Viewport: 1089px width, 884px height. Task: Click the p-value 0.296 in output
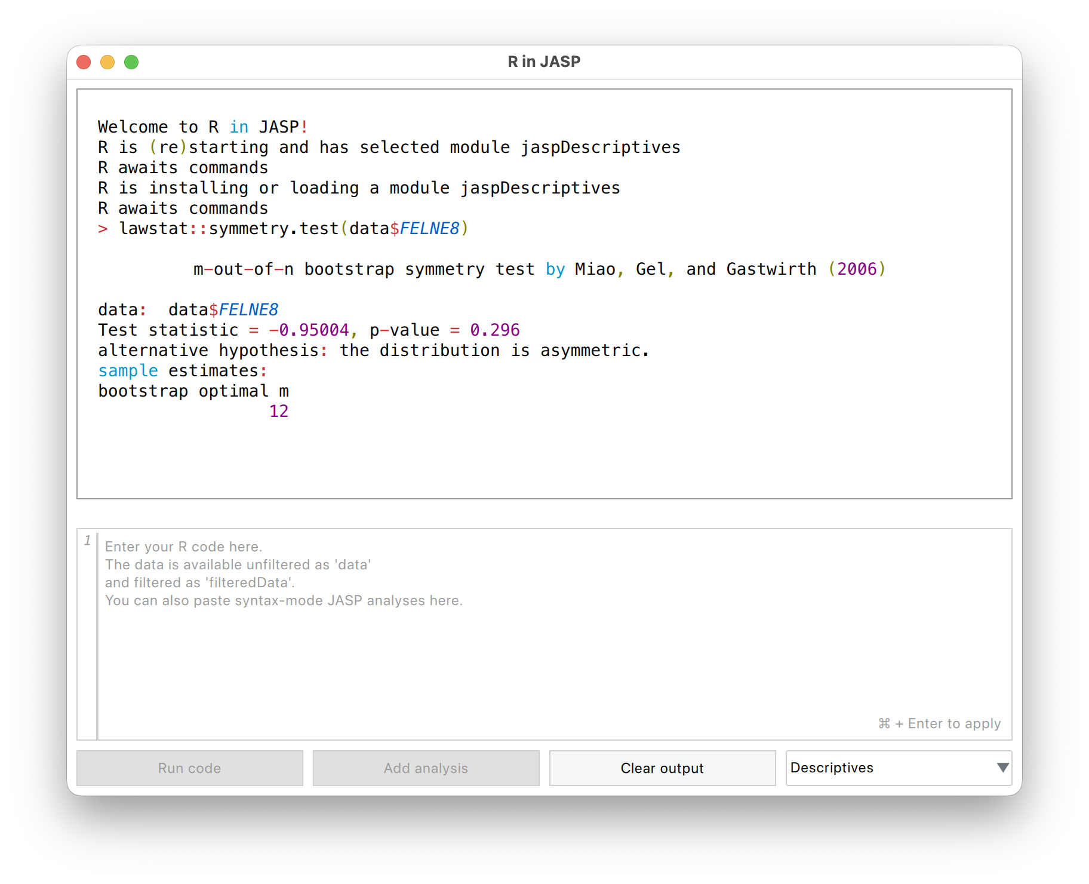coord(494,330)
